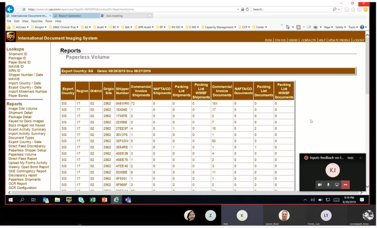Screen dimensions: 377x228
Task: Open the Shipment ID lookup link
Action: pos(18,54)
